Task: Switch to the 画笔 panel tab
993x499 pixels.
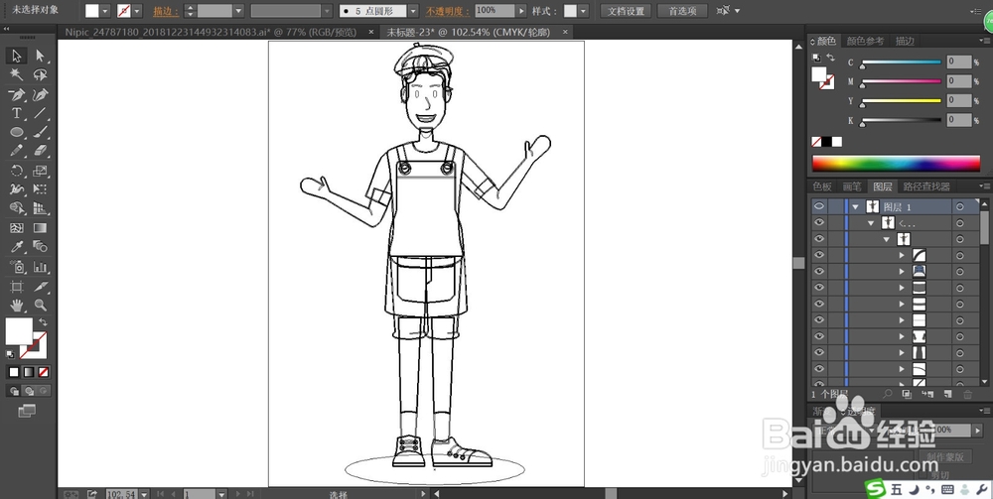Action: 852,187
